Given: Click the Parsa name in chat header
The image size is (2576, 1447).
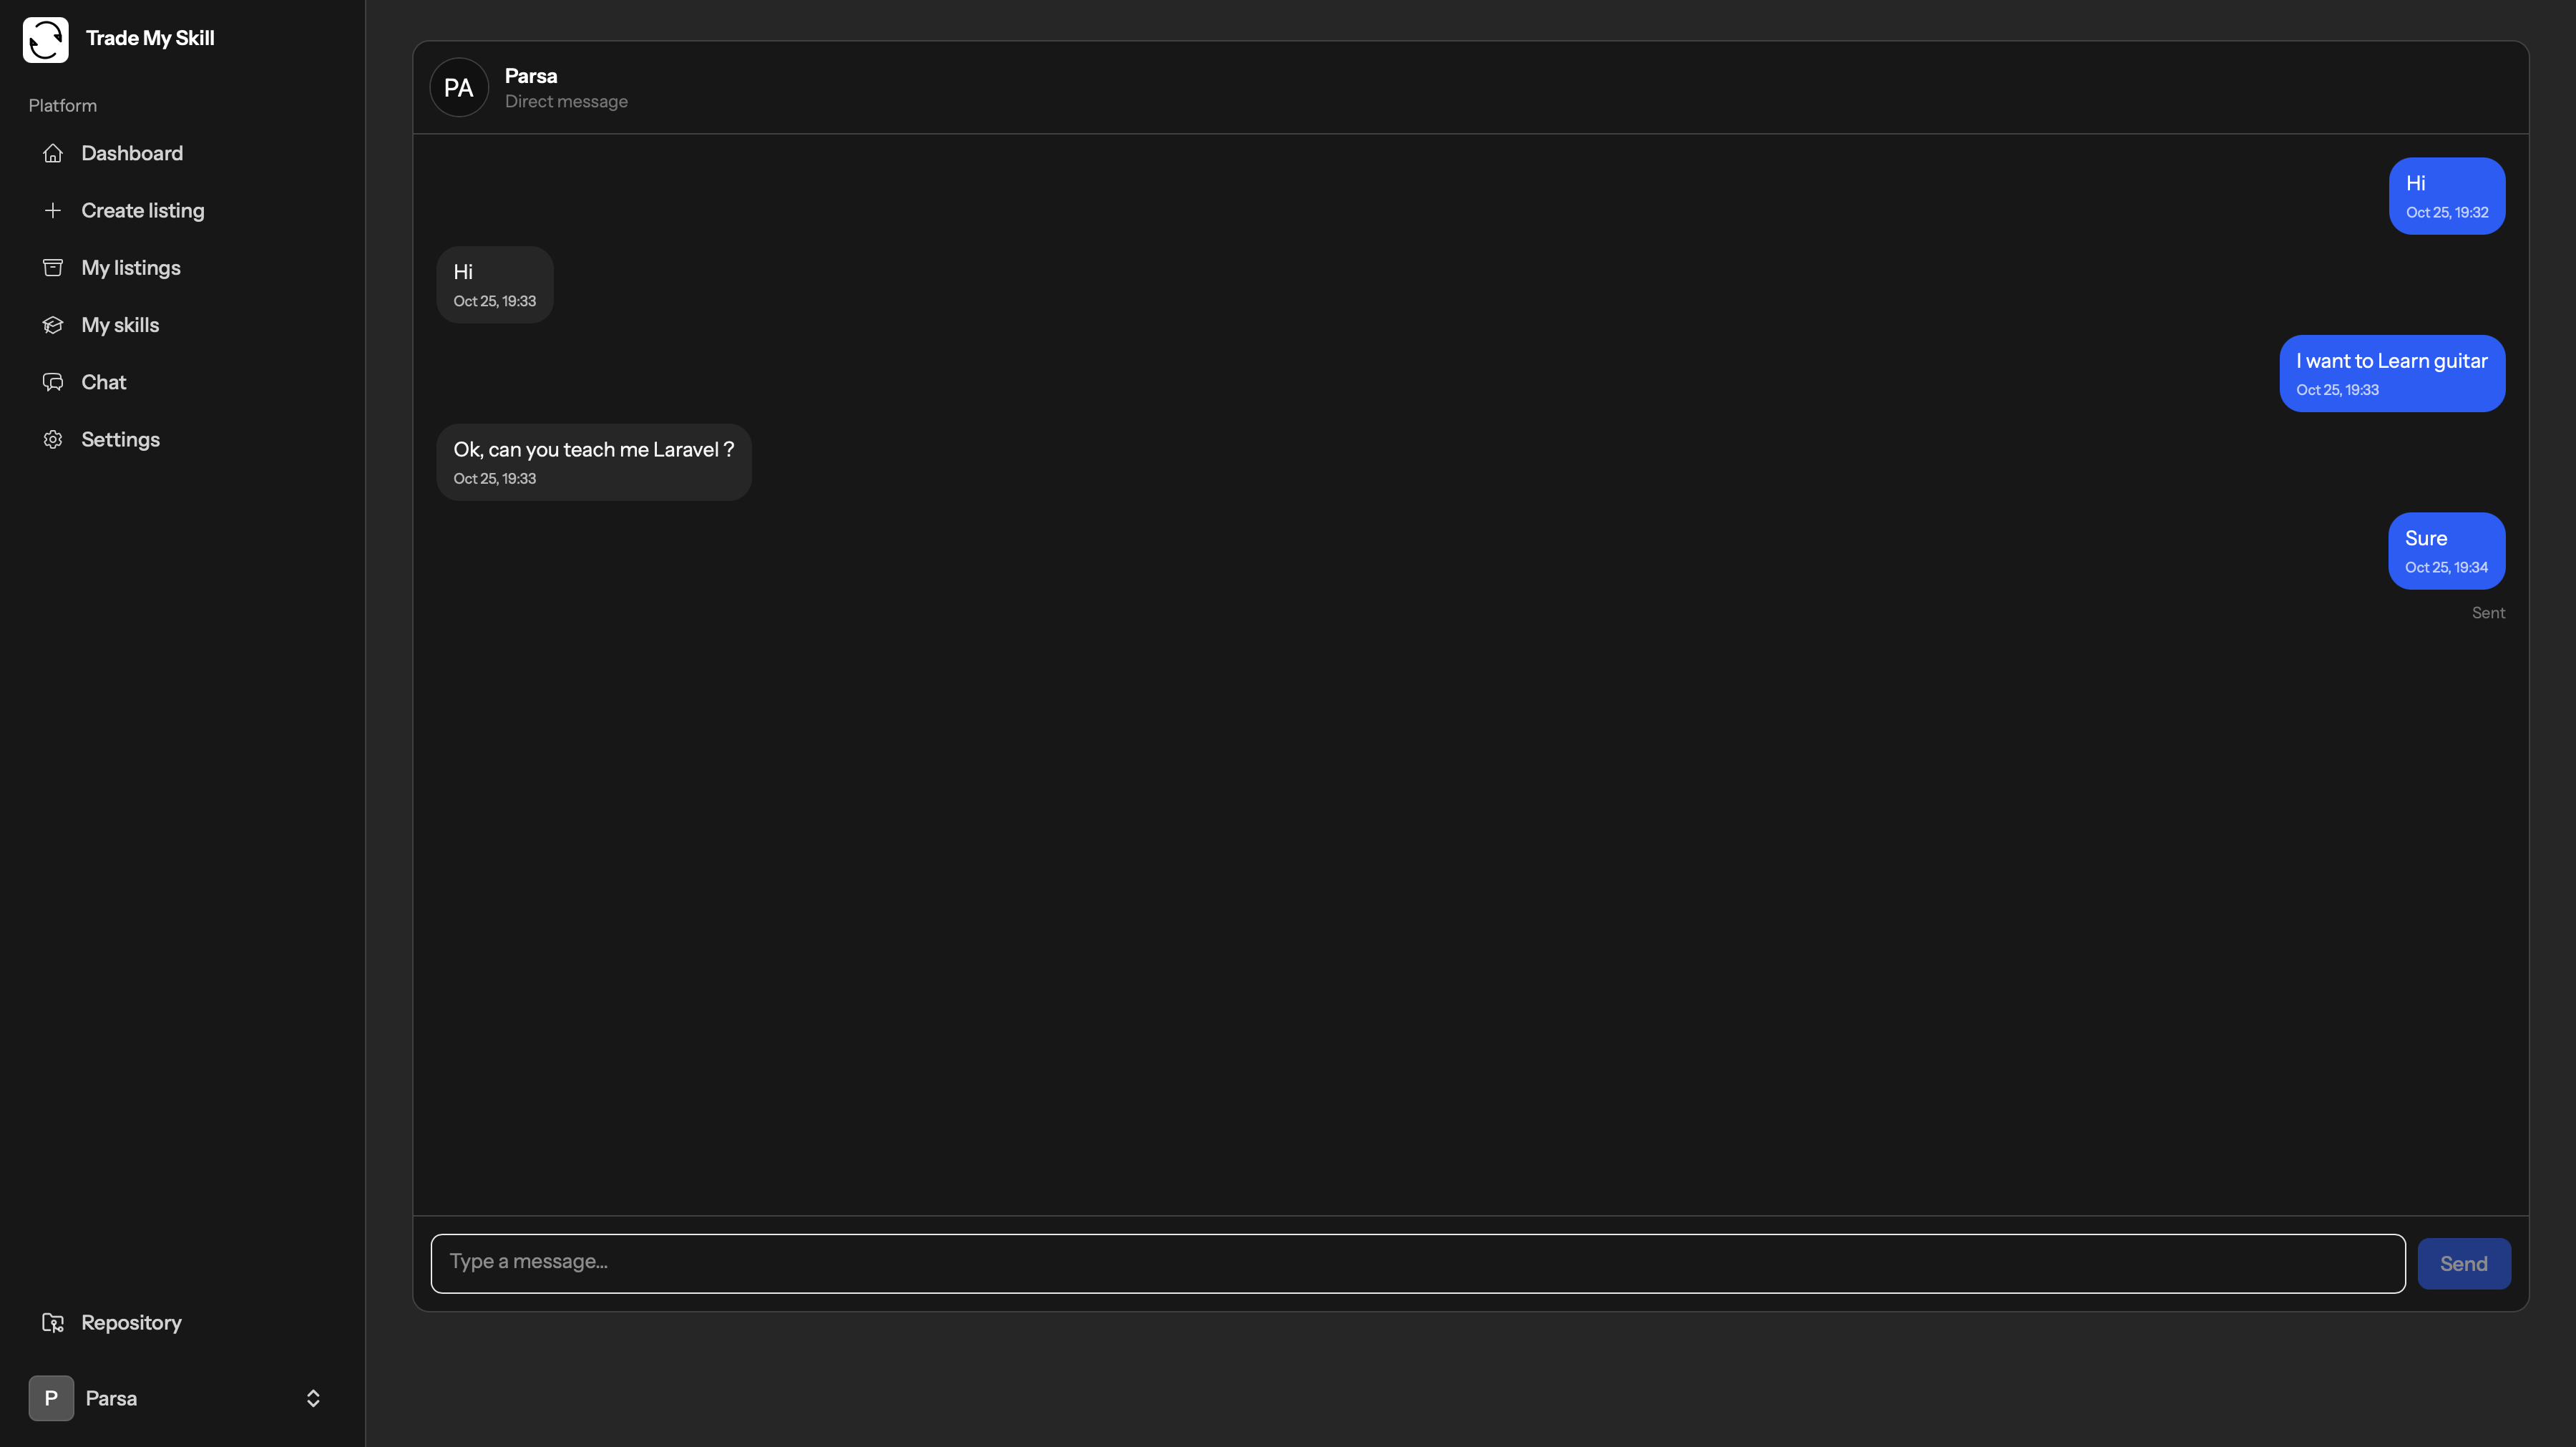Looking at the screenshot, I should click(531, 76).
